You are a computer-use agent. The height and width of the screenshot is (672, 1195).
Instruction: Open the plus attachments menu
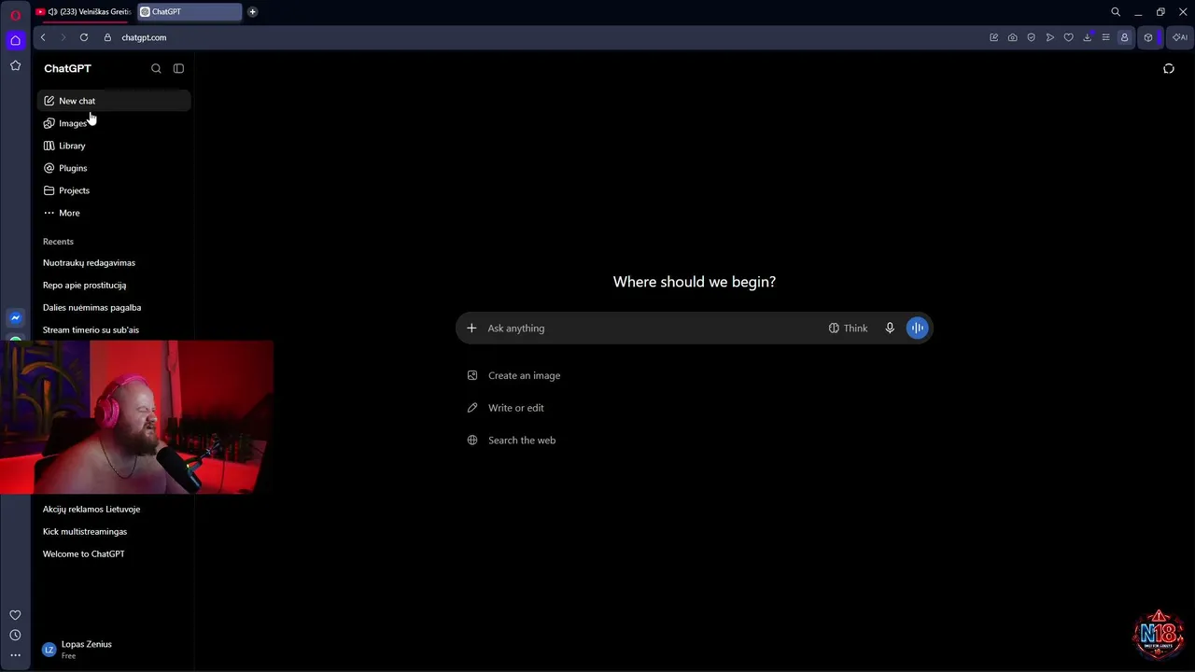471,328
